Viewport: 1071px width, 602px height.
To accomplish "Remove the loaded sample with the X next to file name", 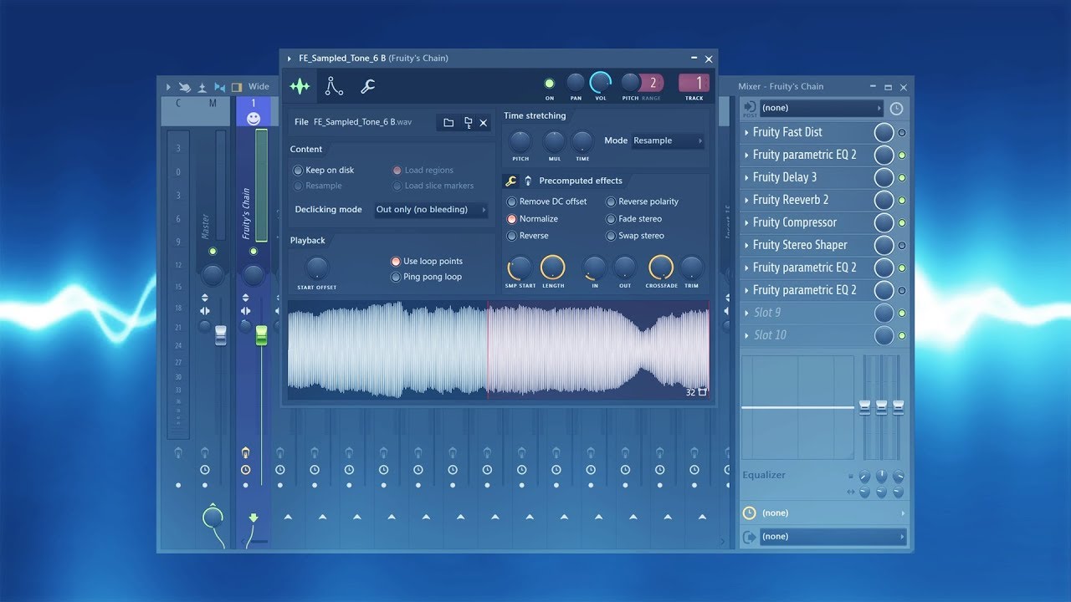I will (484, 123).
